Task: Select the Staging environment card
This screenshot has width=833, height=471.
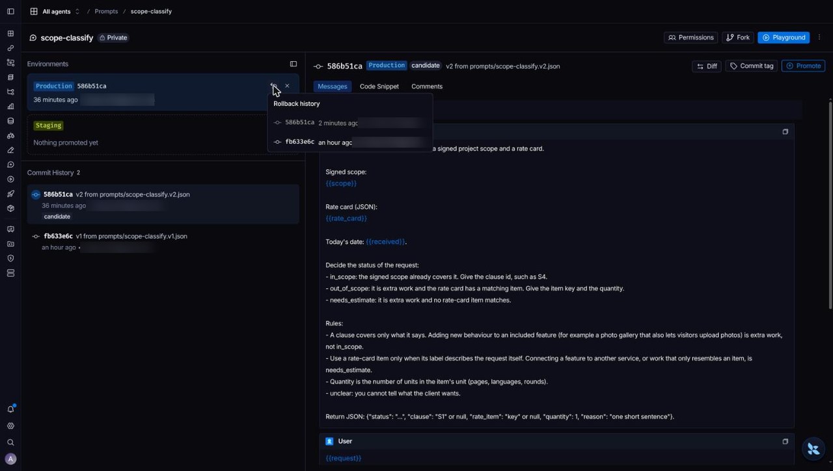Action: (163, 135)
